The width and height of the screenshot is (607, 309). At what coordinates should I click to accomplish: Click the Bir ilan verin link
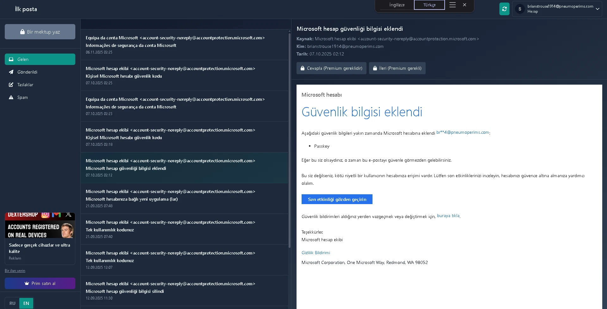coord(15,271)
